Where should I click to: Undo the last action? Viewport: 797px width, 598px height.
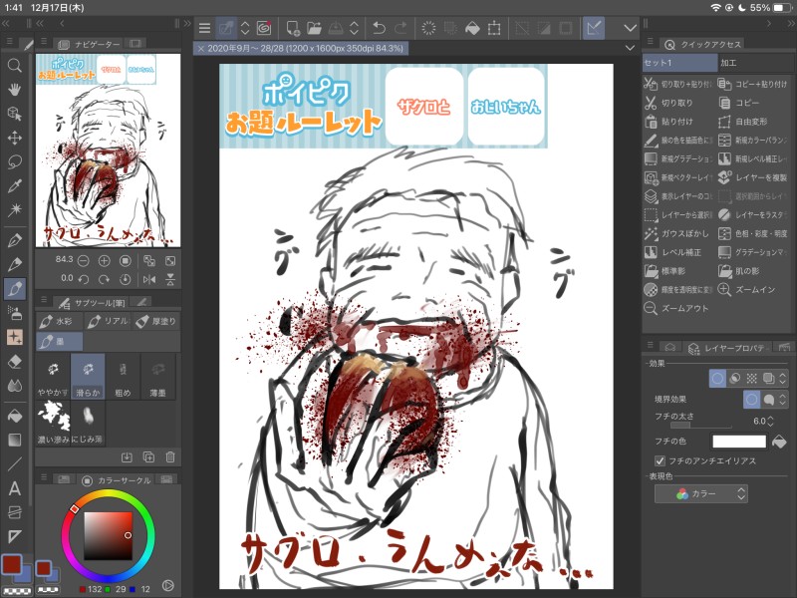379,28
